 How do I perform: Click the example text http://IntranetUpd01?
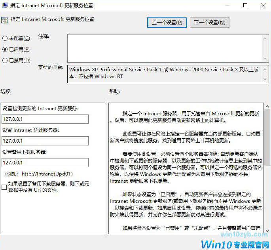tap(46, 174)
